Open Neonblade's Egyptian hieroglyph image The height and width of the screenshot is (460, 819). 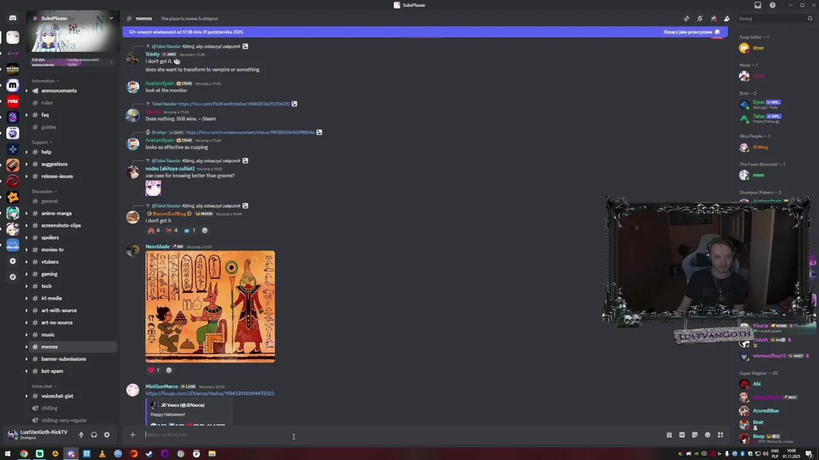210,307
